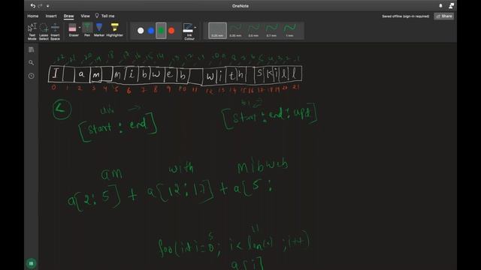Click the Share button
The image size is (481, 270).
pyautogui.click(x=444, y=16)
